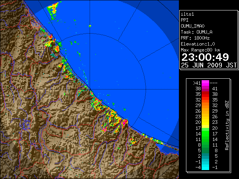This screenshot has height=179, width=239.
Task: Click the 'Reflectivity in dBZ' axis title
Action: click(227, 125)
